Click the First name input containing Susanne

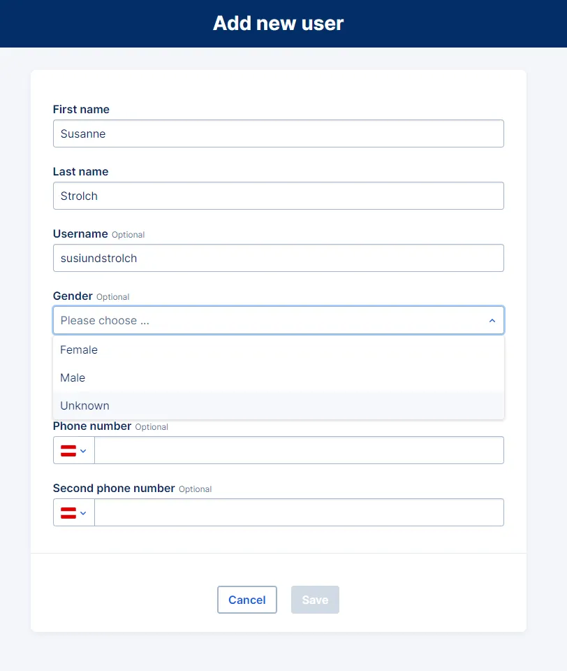(279, 134)
